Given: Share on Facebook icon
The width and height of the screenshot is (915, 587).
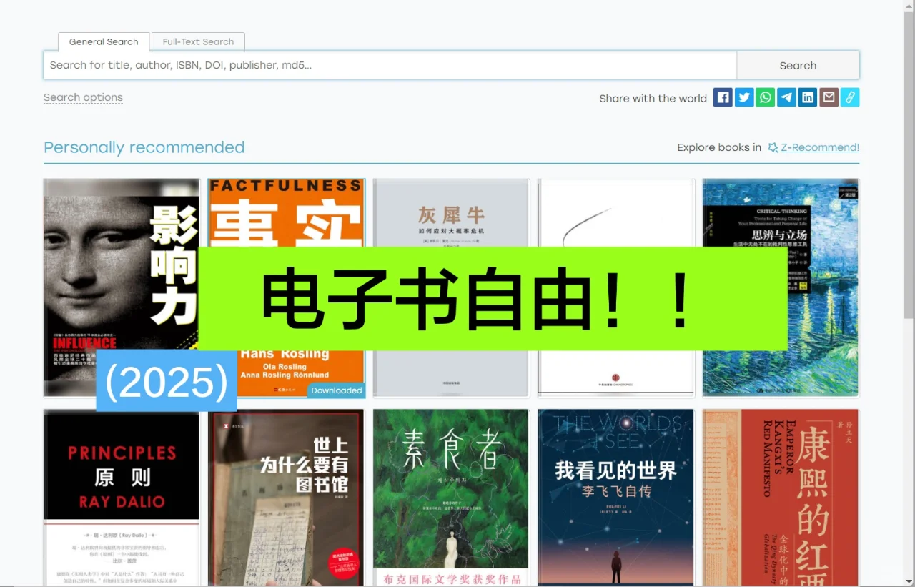Looking at the screenshot, I should pyautogui.click(x=723, y=98).
